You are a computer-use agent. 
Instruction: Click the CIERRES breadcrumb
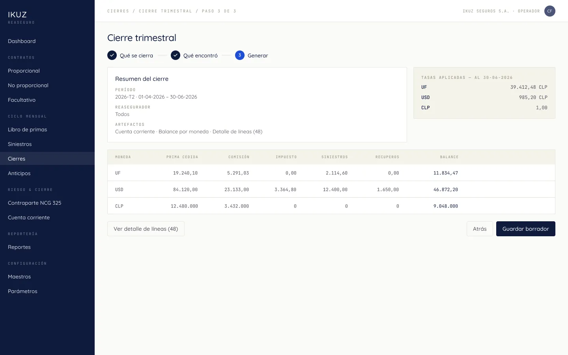[x=118, y=11]
